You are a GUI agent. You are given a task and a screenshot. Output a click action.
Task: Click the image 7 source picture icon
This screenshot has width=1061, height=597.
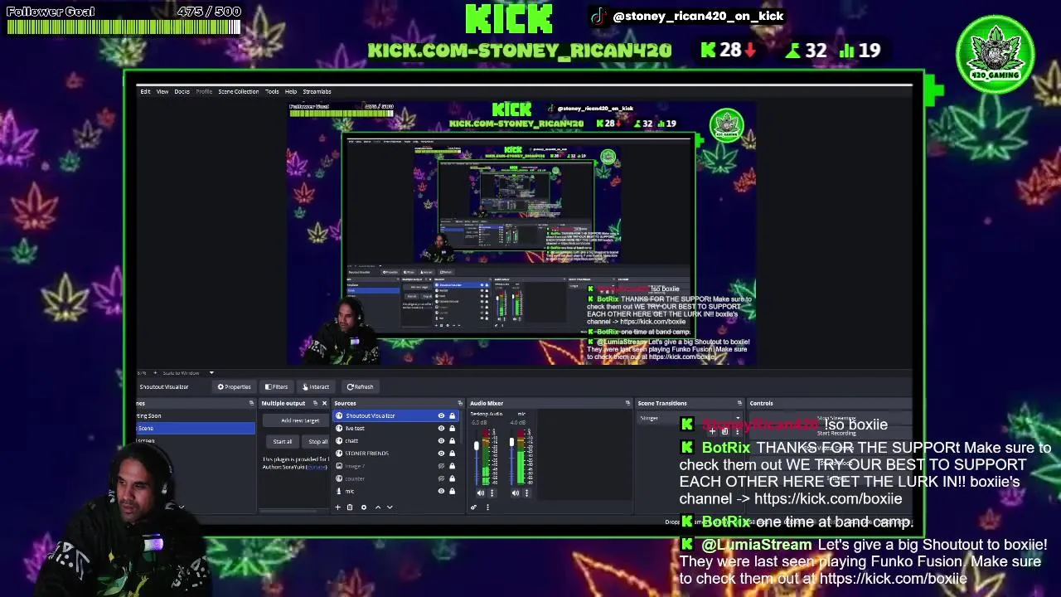click(x=339, y=466)
